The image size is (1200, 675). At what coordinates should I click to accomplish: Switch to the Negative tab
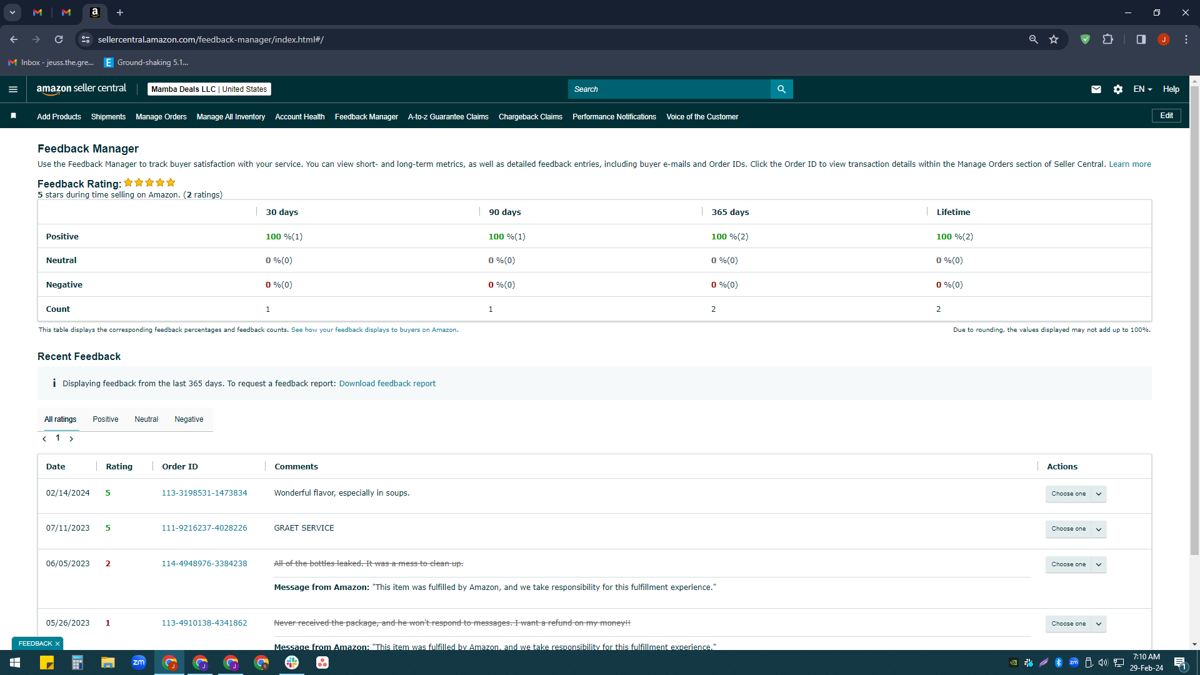189,419
